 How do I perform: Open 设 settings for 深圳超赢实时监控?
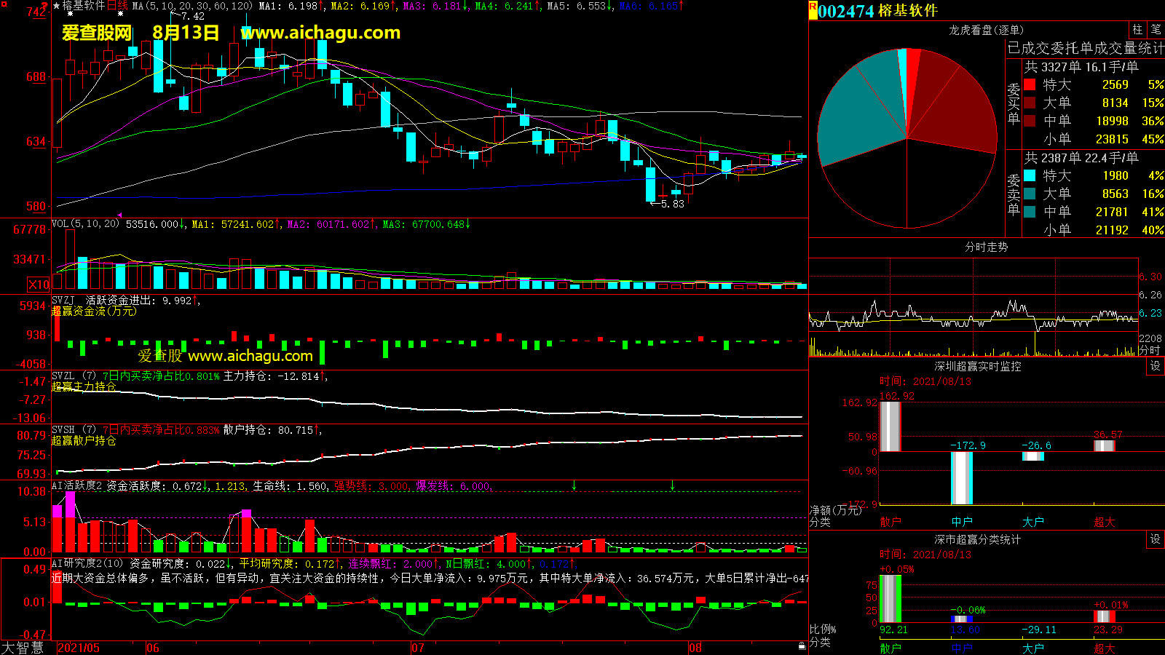tap(1156, 366)
